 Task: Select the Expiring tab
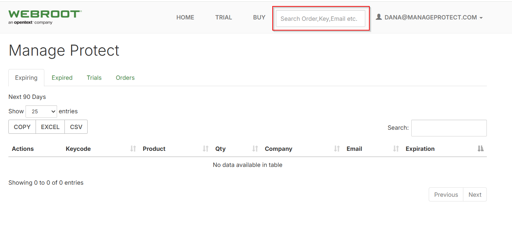(26, 78)
